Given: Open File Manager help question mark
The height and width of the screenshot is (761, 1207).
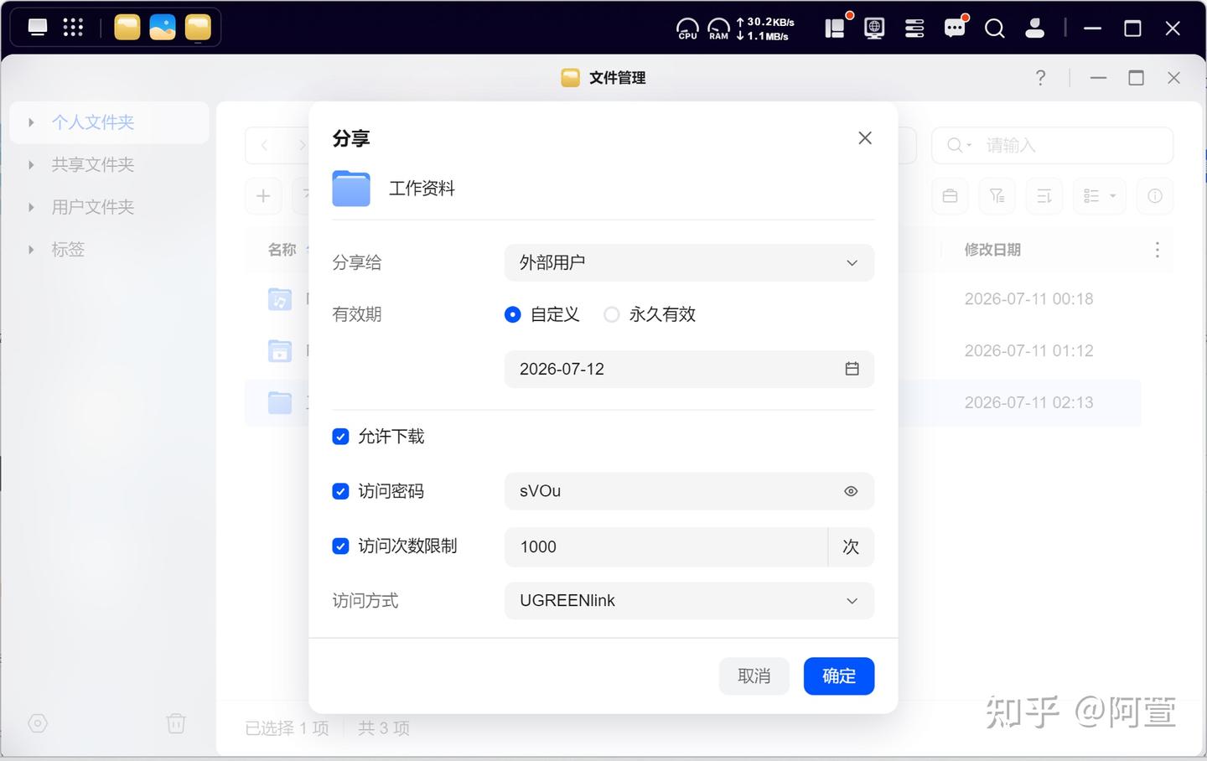Looking at the screenshot, I should tap(1040, 78).
